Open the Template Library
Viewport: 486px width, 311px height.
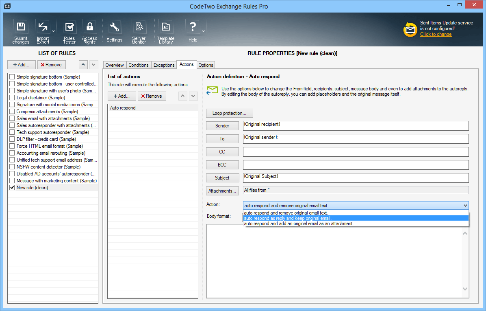[166, 31]
